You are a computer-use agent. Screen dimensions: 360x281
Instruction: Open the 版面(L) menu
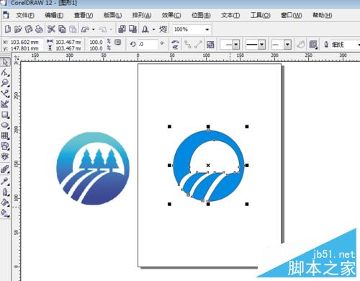[x=112, y=15]
